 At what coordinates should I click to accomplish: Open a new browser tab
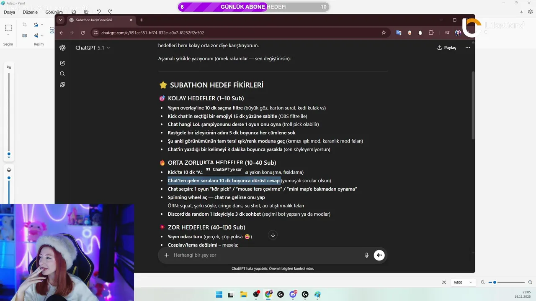coord(142,20)
